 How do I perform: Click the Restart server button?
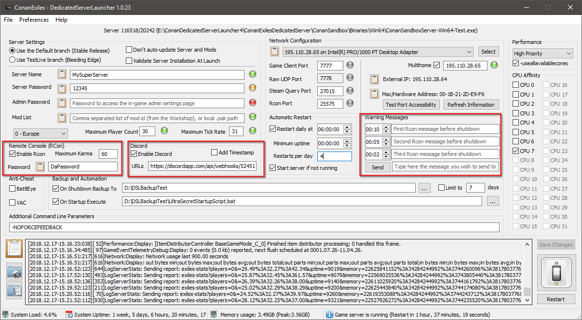coord(555,299)
